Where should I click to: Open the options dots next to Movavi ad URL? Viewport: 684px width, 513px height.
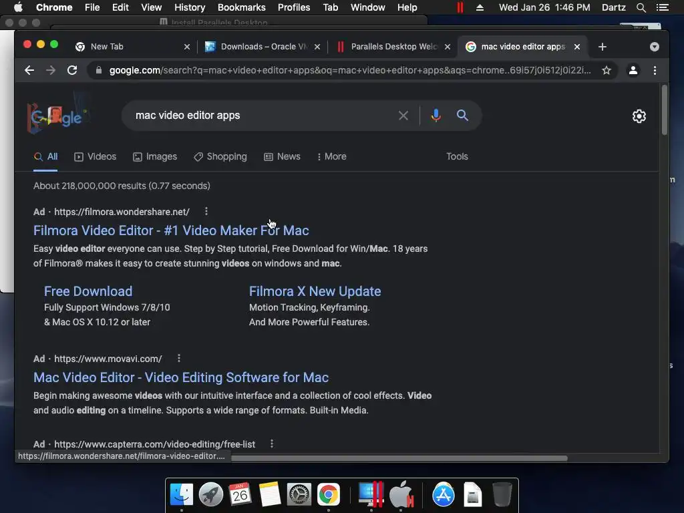click(x=179, y=359)
